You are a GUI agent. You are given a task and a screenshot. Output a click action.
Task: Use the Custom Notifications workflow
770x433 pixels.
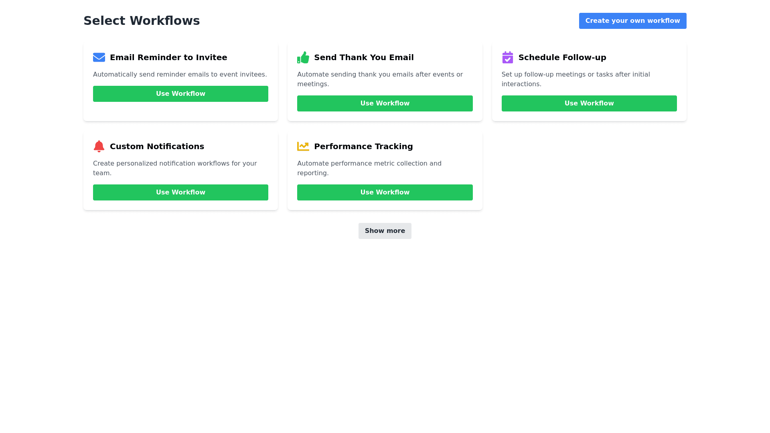180,192
